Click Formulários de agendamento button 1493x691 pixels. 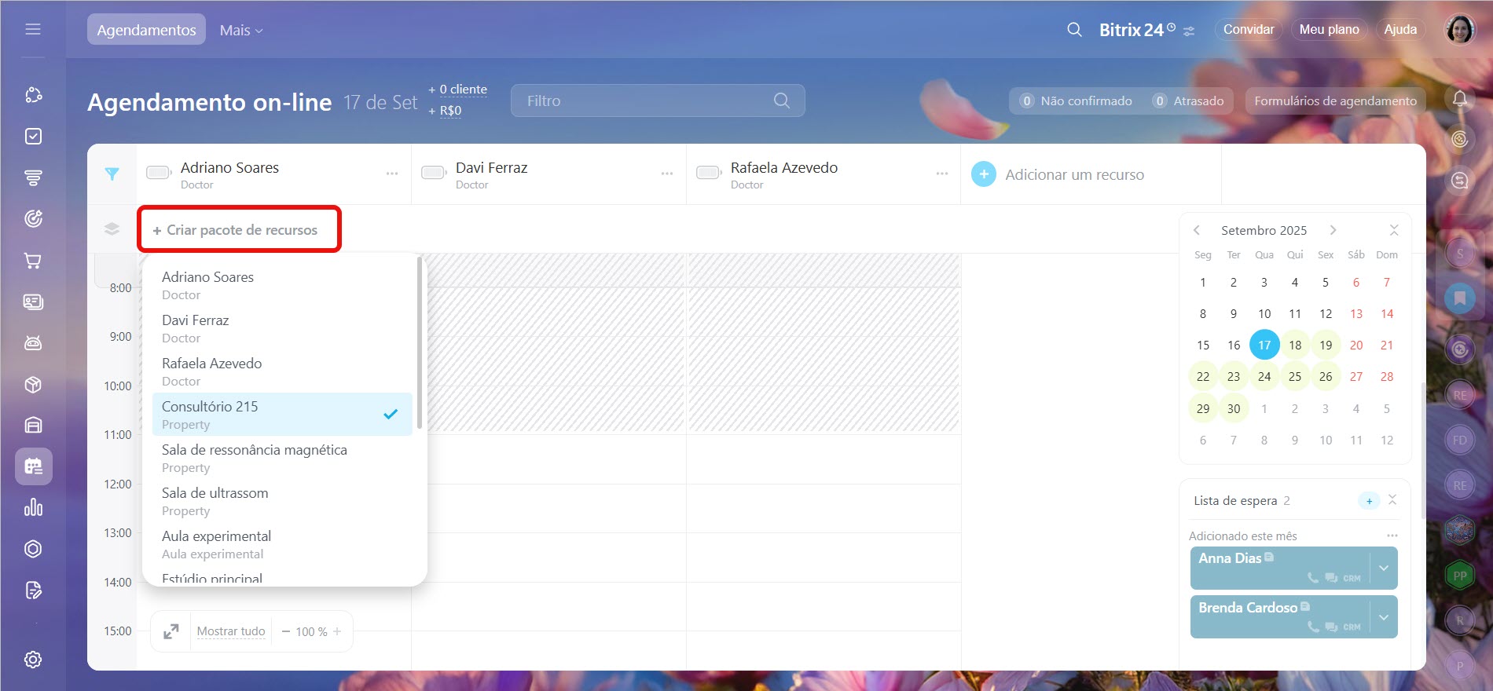pyautogui.click(x=1335, y=101)
